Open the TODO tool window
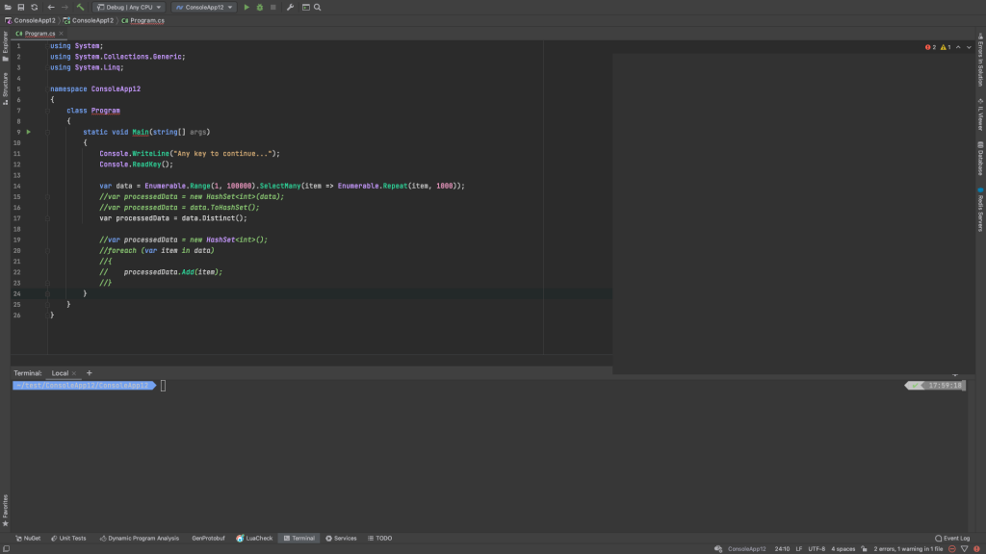The width and height of the screenshot is (986, 554). [379, 539]
